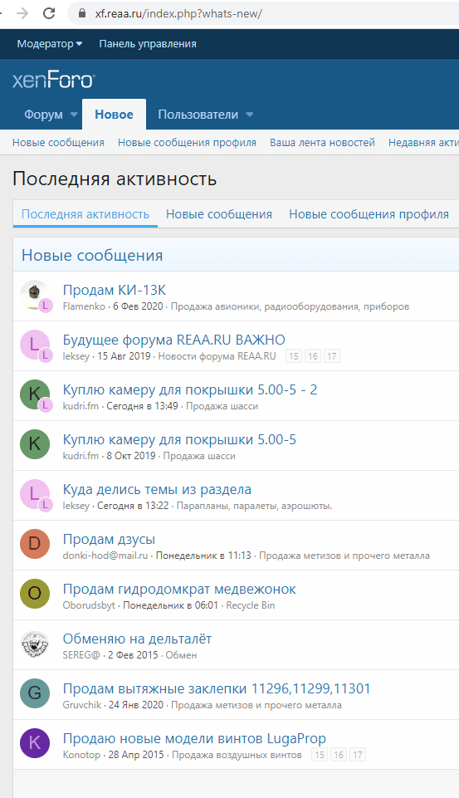
Task: Open the Новые сообщения block header link
Action: [92, 256]
